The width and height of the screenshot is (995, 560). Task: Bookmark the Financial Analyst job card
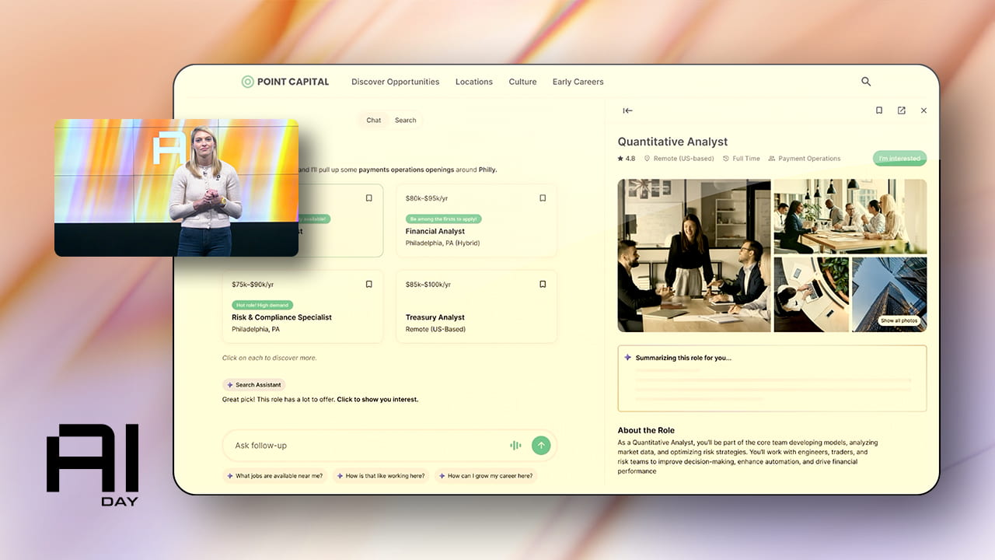click(543, 198)
